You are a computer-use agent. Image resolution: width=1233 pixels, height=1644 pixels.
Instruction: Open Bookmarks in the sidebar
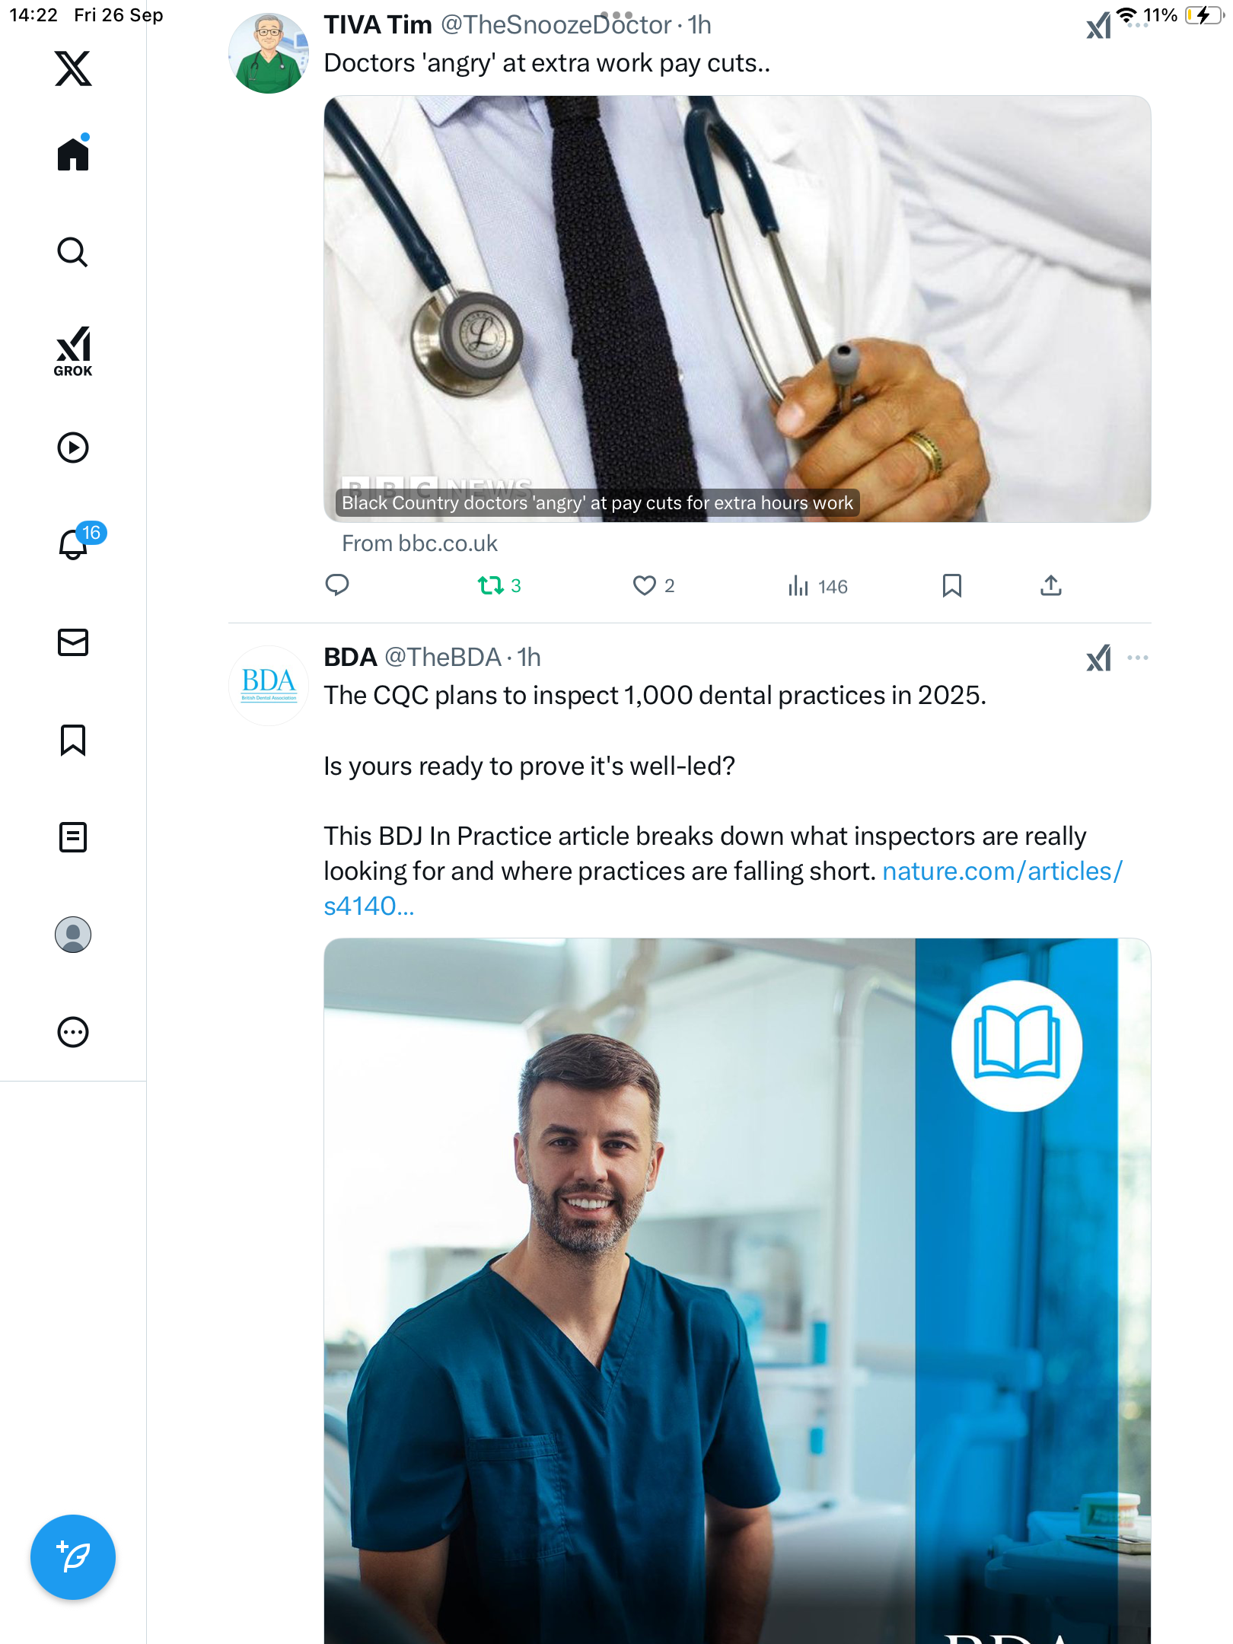coord(73,740)
